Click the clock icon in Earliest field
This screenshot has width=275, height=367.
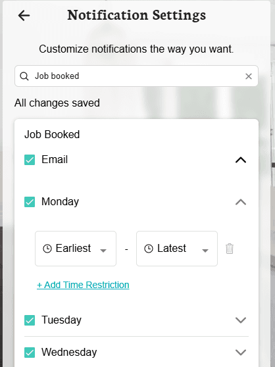tap(47, 249)
